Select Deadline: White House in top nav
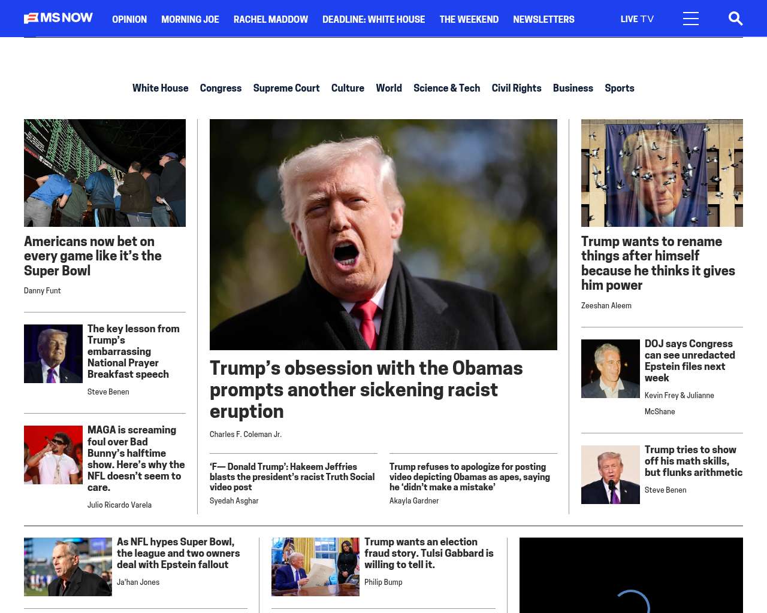The width and height of the screenshot is (767, 613). pyautogui.click(x=373, y=19)
